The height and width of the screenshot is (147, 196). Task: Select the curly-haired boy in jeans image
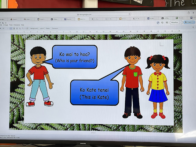pos(40,77)
